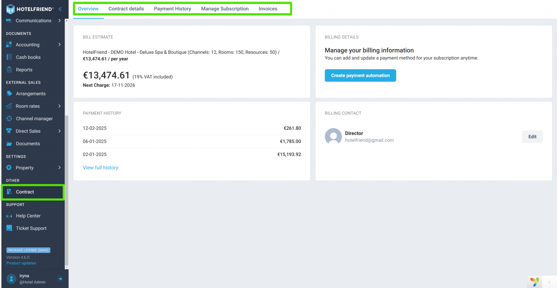Click the Help Center headset icon
The image size is (557, 288).
[9, 216]
